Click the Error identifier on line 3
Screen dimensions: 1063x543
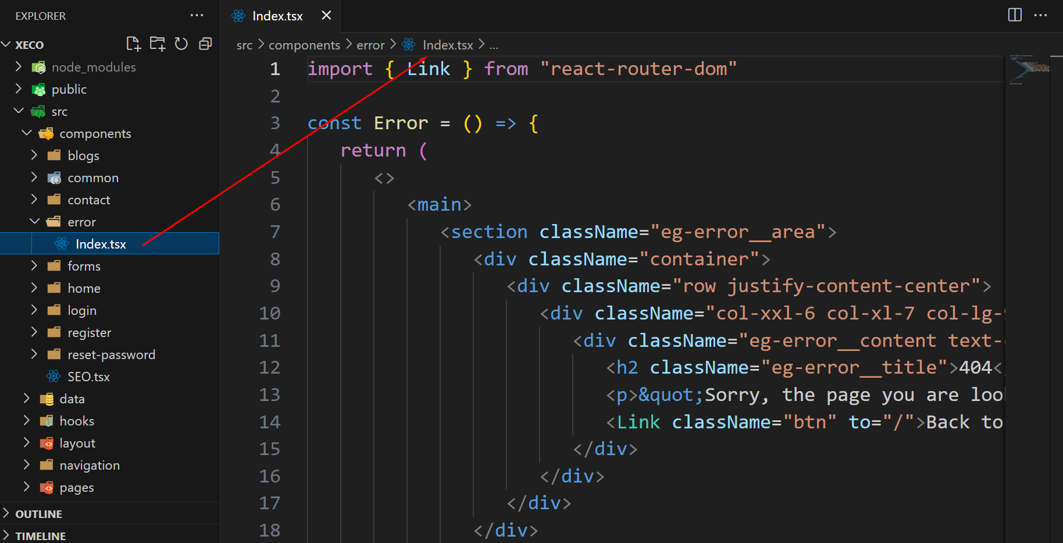[x=401, y=123]
